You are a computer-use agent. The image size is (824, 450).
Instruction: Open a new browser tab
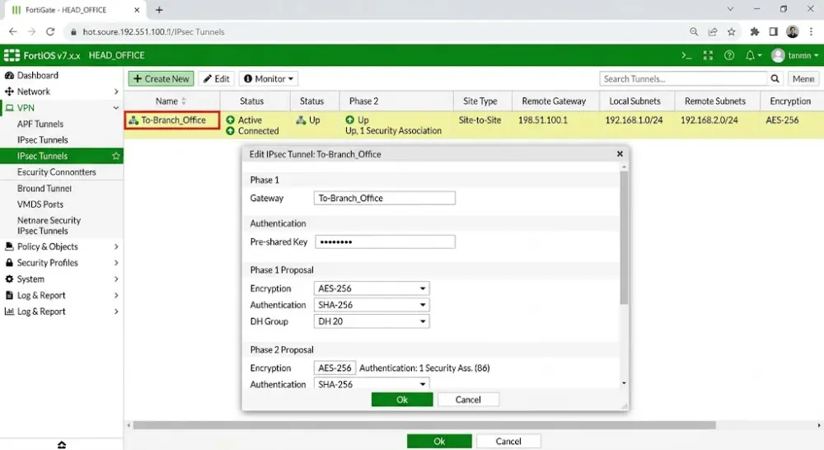coord(159,9)
